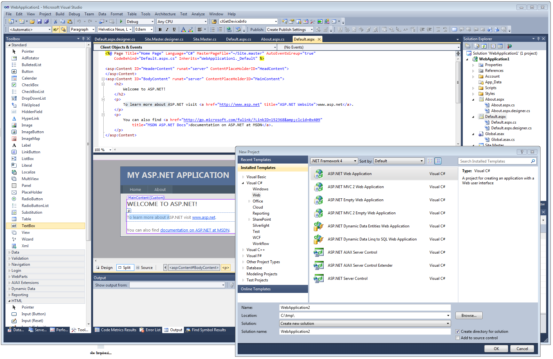The height and width of the screenshot is (359, 553).
Task: Open Properties icon in Solution Explorer toolbar
Action: (468, 46)
